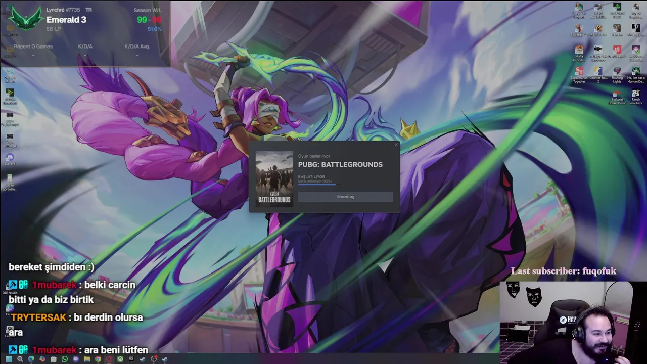Select Supermarket Together desktop icon

[x=579, y=75]
